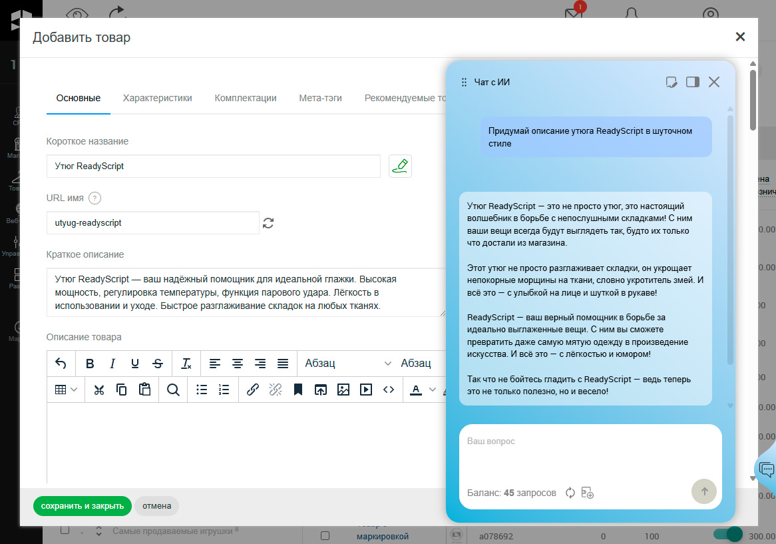This screenshot has width=776, height=544.
Task: Dock AI chat panel to side
Action: pyautogui.click(x=693, y=82)
